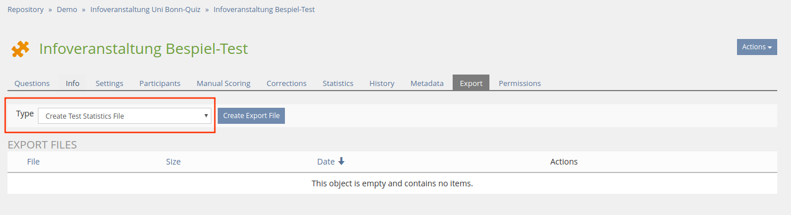Open the Manual Scoring tab

pos(223,83)
